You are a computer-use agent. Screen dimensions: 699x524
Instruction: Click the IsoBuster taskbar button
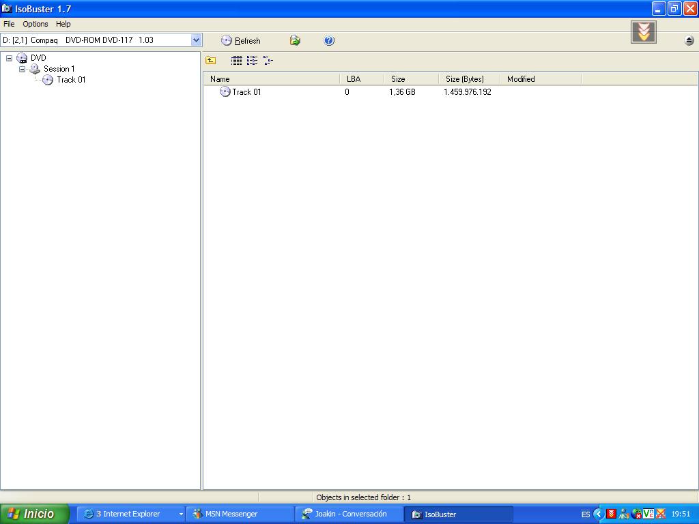coord(458,514)
